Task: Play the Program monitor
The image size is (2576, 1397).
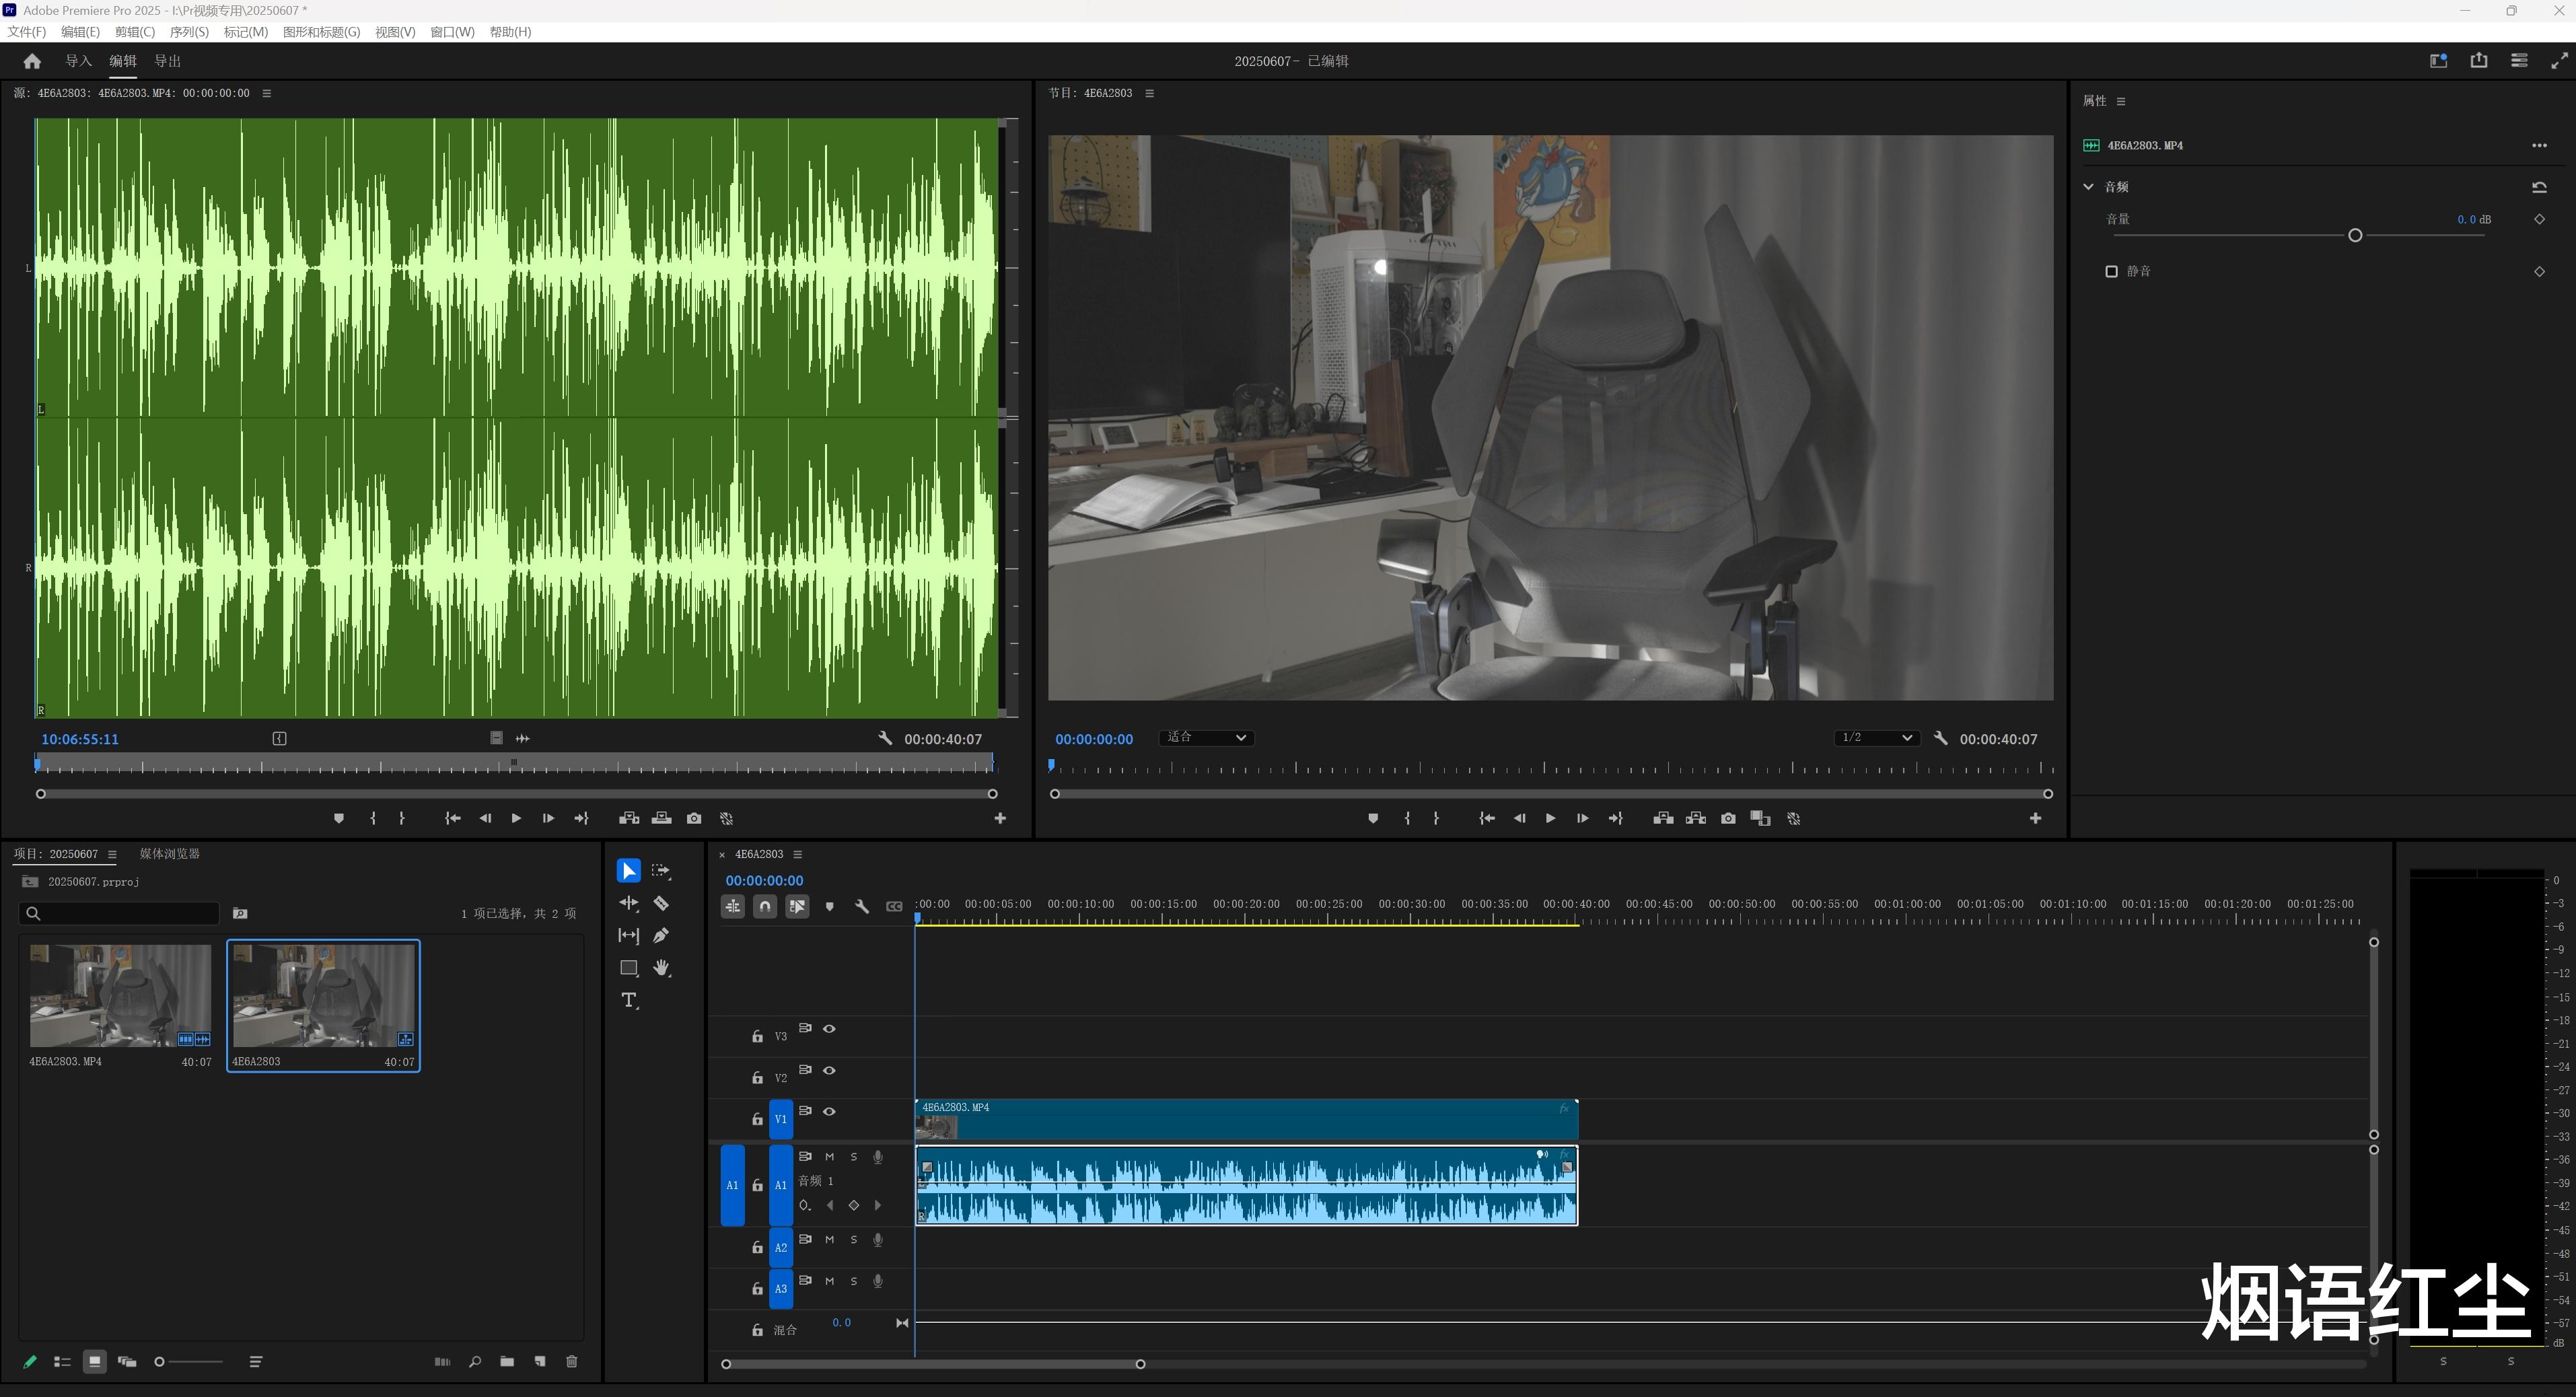Action: click(x=1550, y=819)
